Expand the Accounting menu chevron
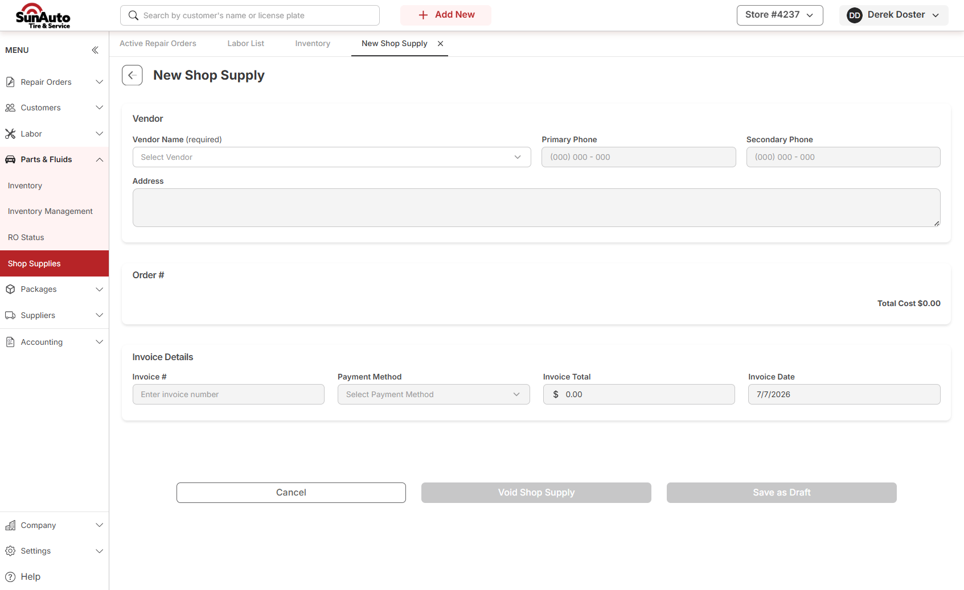The image size is (964, 590). coord(100,342)
